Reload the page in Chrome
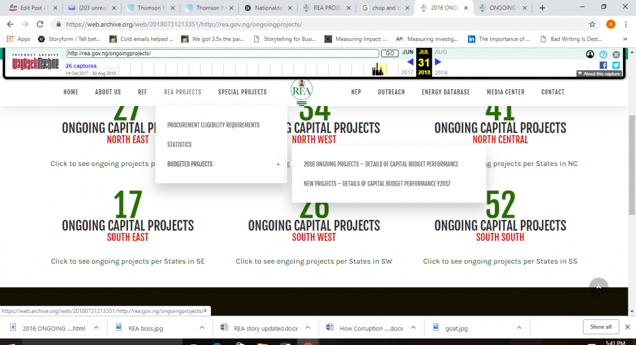 click(x=40, y=24)
